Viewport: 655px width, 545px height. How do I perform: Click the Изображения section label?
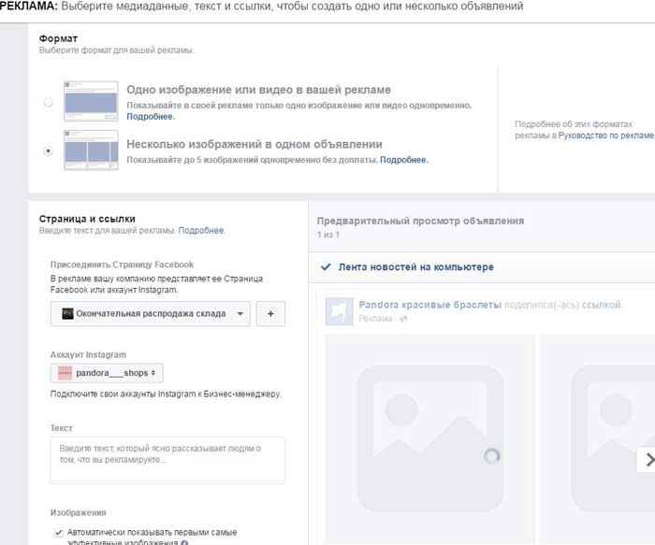[x=78, y=512]
